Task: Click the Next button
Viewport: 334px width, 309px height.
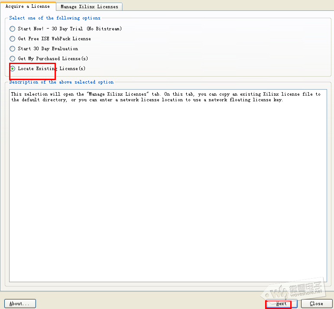Action: click(x=282, y=304)
